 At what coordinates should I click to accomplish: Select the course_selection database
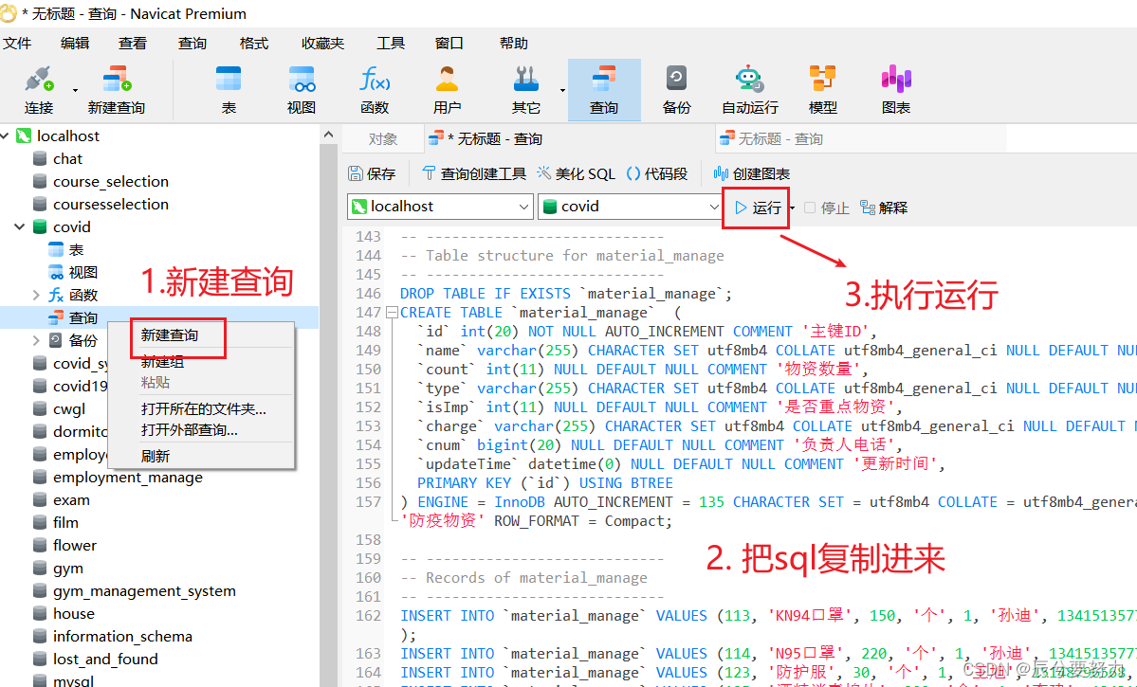pyautogui.click(x=110, y=181)
